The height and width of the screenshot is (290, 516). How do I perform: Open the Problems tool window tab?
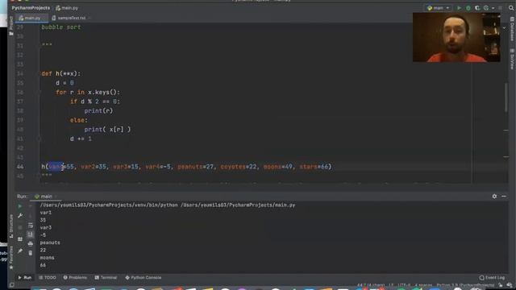[x=75, y=277]
